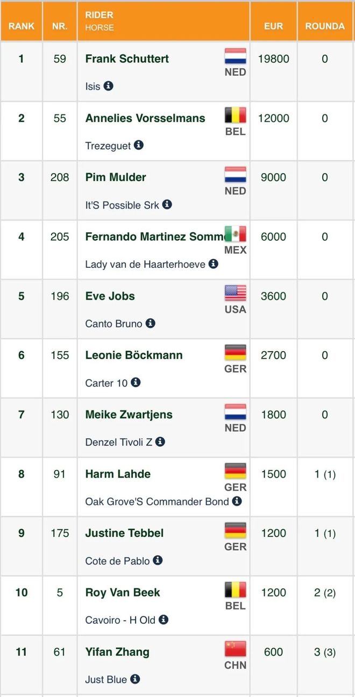
Task: Click info icon next to Just Blue
Action: (x=136, y=679)
